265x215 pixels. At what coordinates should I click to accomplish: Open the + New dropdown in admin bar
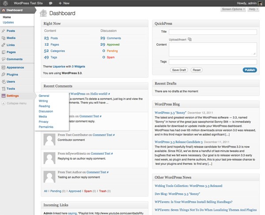64,3
